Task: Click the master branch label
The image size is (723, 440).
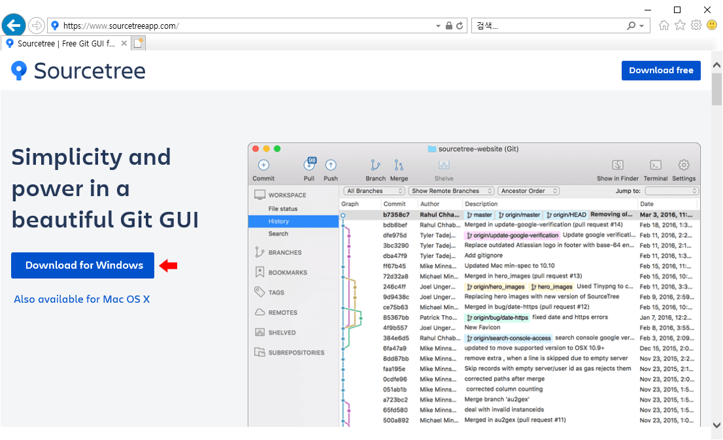Action: (x=479, y=215)
